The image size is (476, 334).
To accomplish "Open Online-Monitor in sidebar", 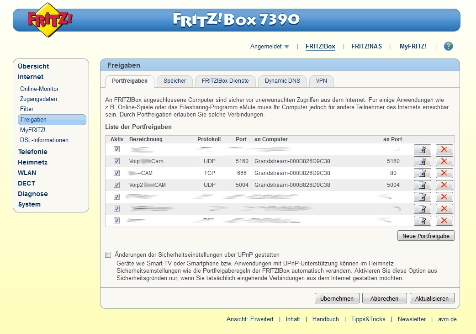I will coord(39,89).
